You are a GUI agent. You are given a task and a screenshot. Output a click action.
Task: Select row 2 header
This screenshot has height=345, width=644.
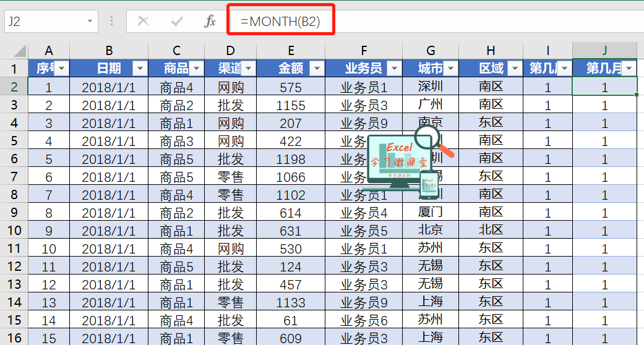pyautogui.click(x=14, y=87)
